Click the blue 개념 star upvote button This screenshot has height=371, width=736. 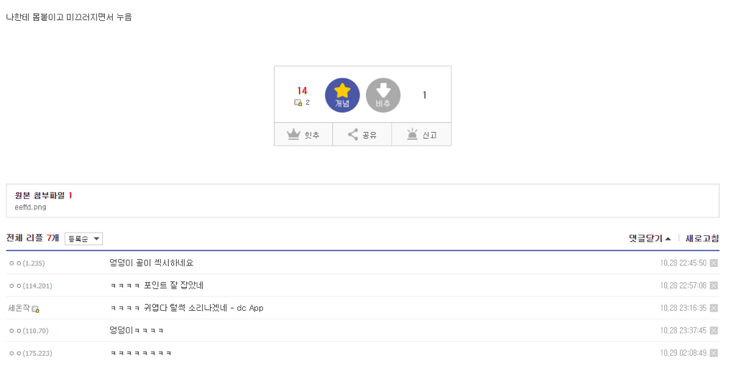coord(342,95)
